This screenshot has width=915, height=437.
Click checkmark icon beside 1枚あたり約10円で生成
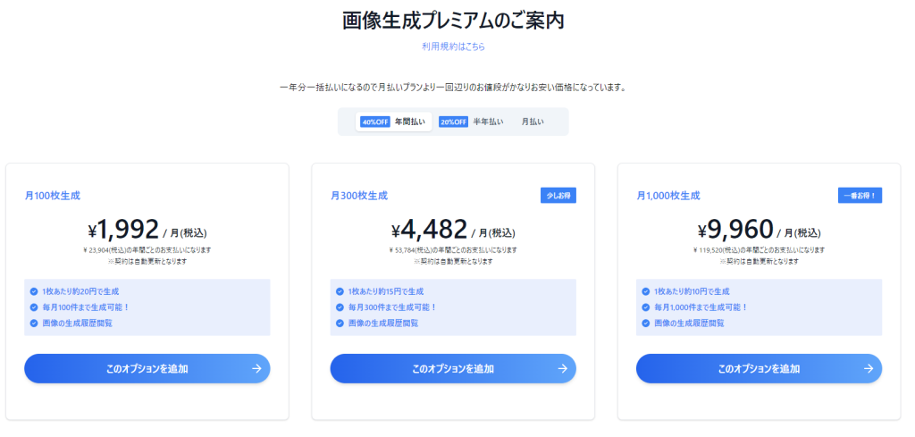point(645,291)
